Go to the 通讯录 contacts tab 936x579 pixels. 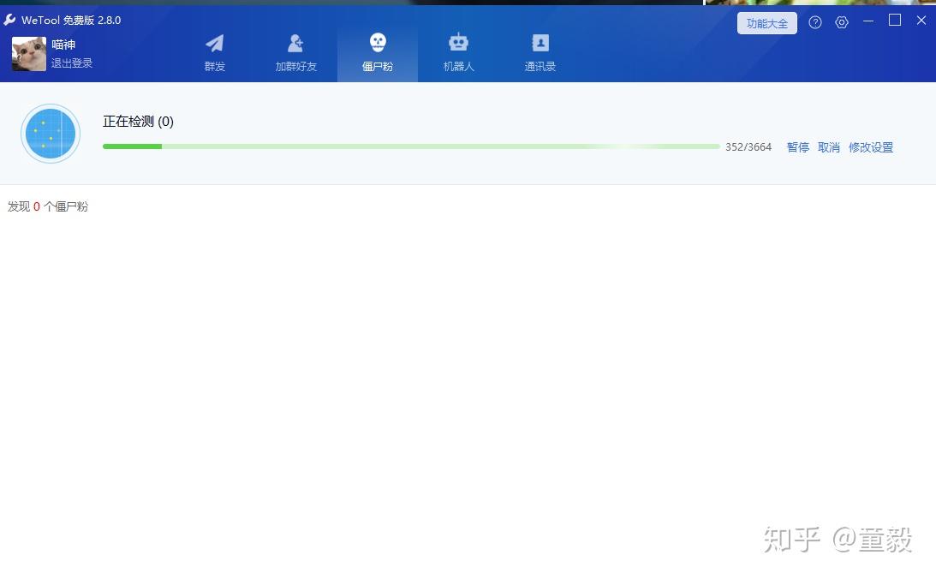540,53
